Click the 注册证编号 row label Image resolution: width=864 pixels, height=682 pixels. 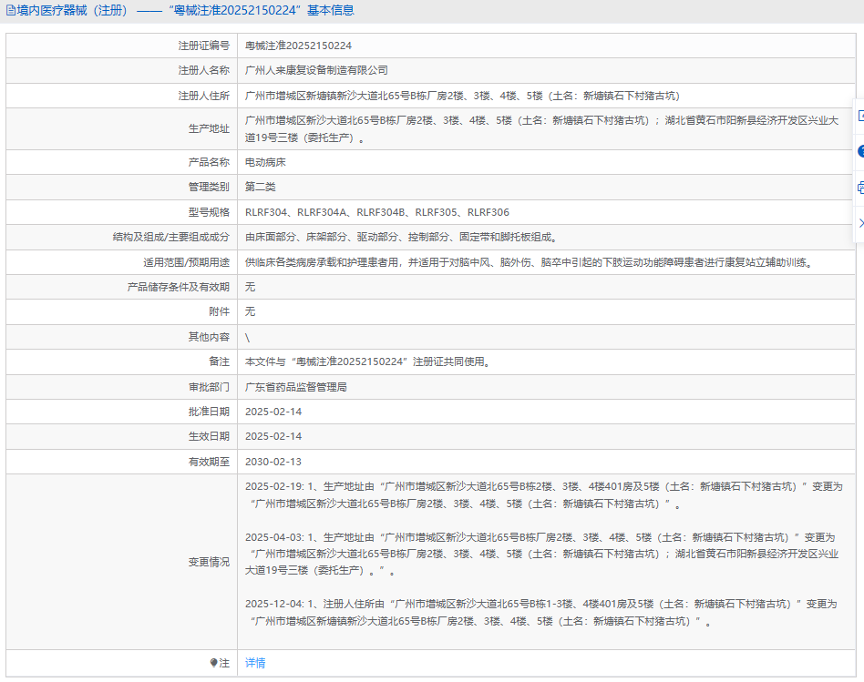click(203, 46)
